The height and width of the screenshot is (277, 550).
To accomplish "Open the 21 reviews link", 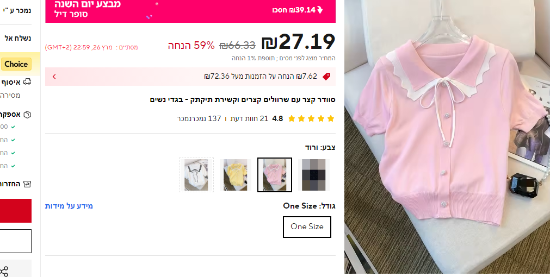I will click(x=249, y=119).
